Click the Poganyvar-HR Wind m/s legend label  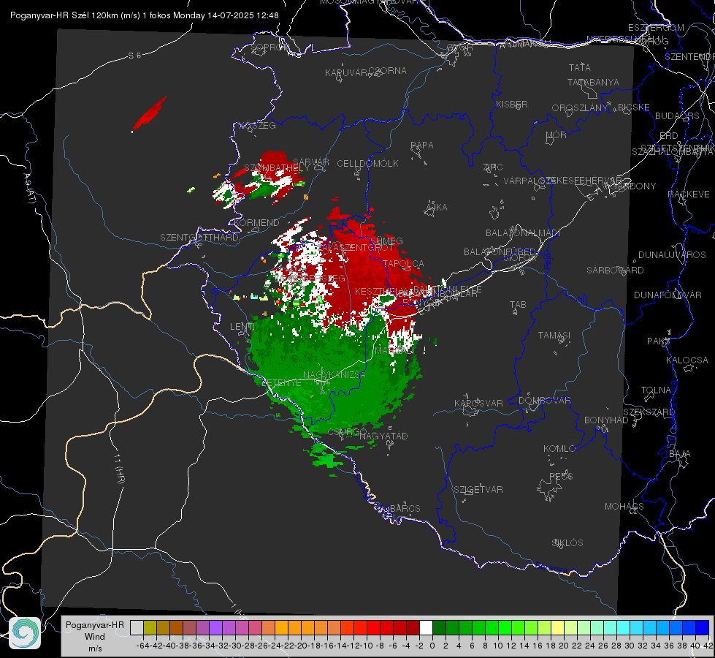coord(95,636)
